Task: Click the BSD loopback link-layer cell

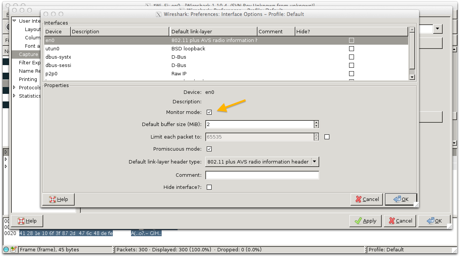Action: click(188, 48)
